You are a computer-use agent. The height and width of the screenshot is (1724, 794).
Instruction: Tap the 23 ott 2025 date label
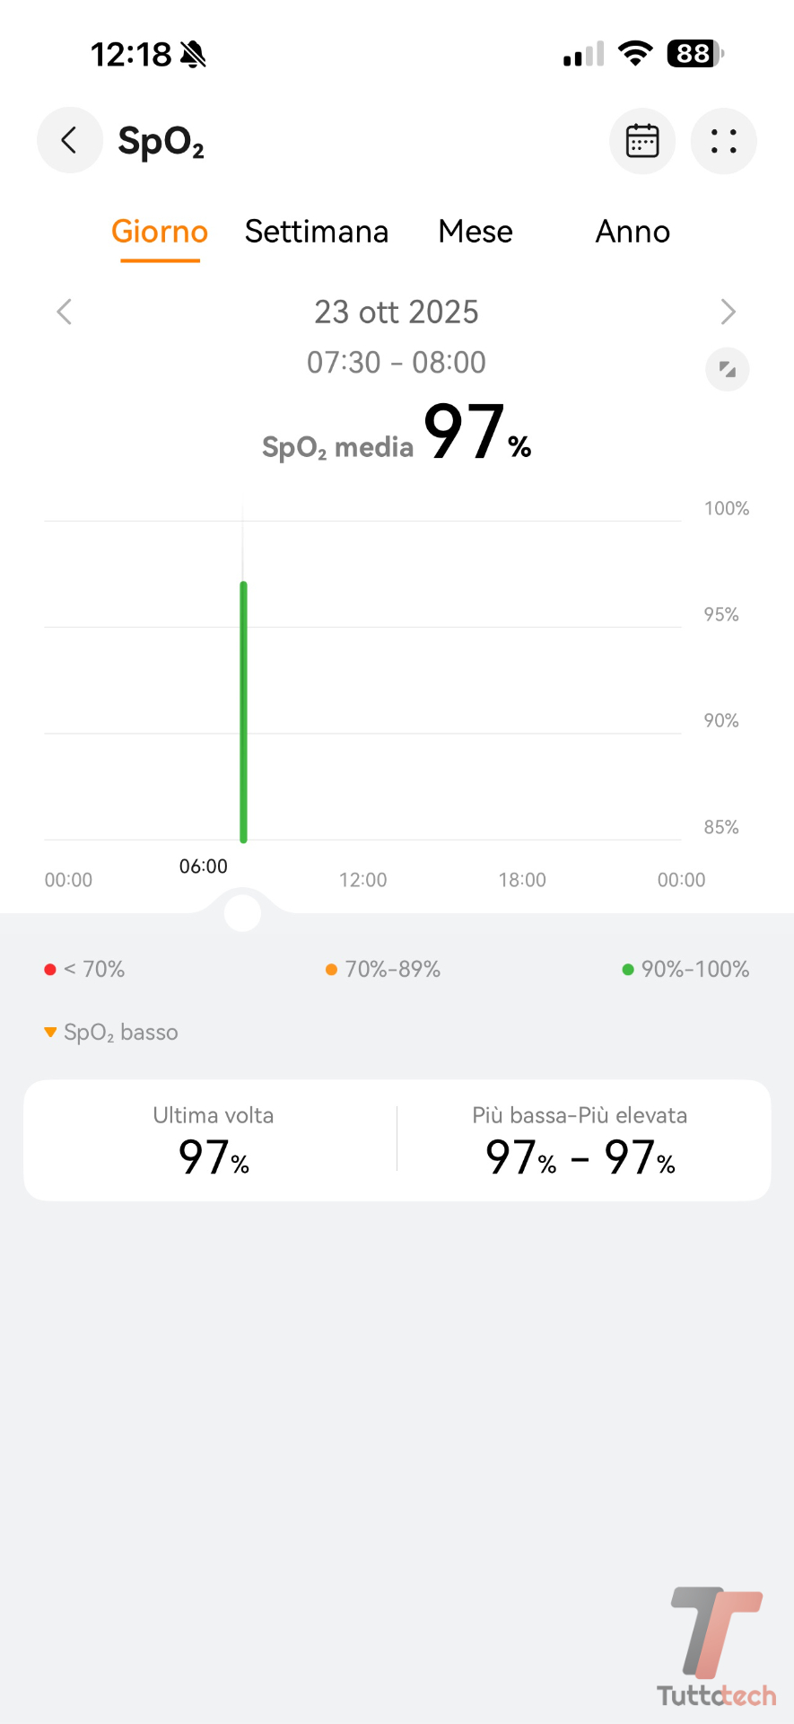point(397,312)
